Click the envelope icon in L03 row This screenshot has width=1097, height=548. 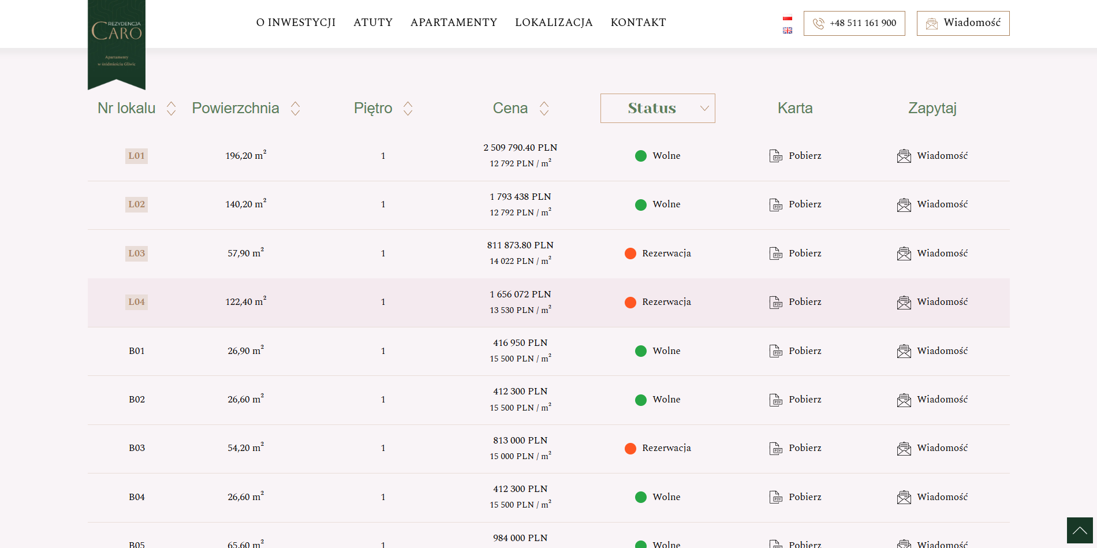[x=904, y=254]
